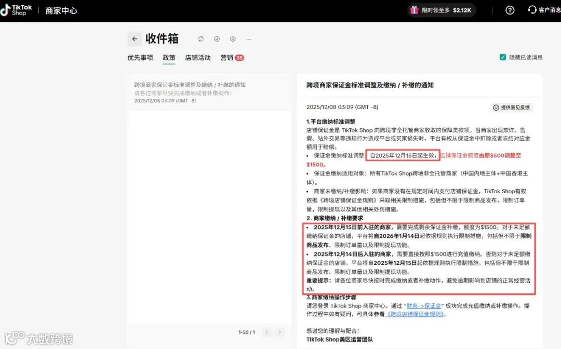This screenshot has width=561, height=349.
Task: Click the message timestamp 2025/12/08 03:09 in detail pane
Action: point(342,107)
